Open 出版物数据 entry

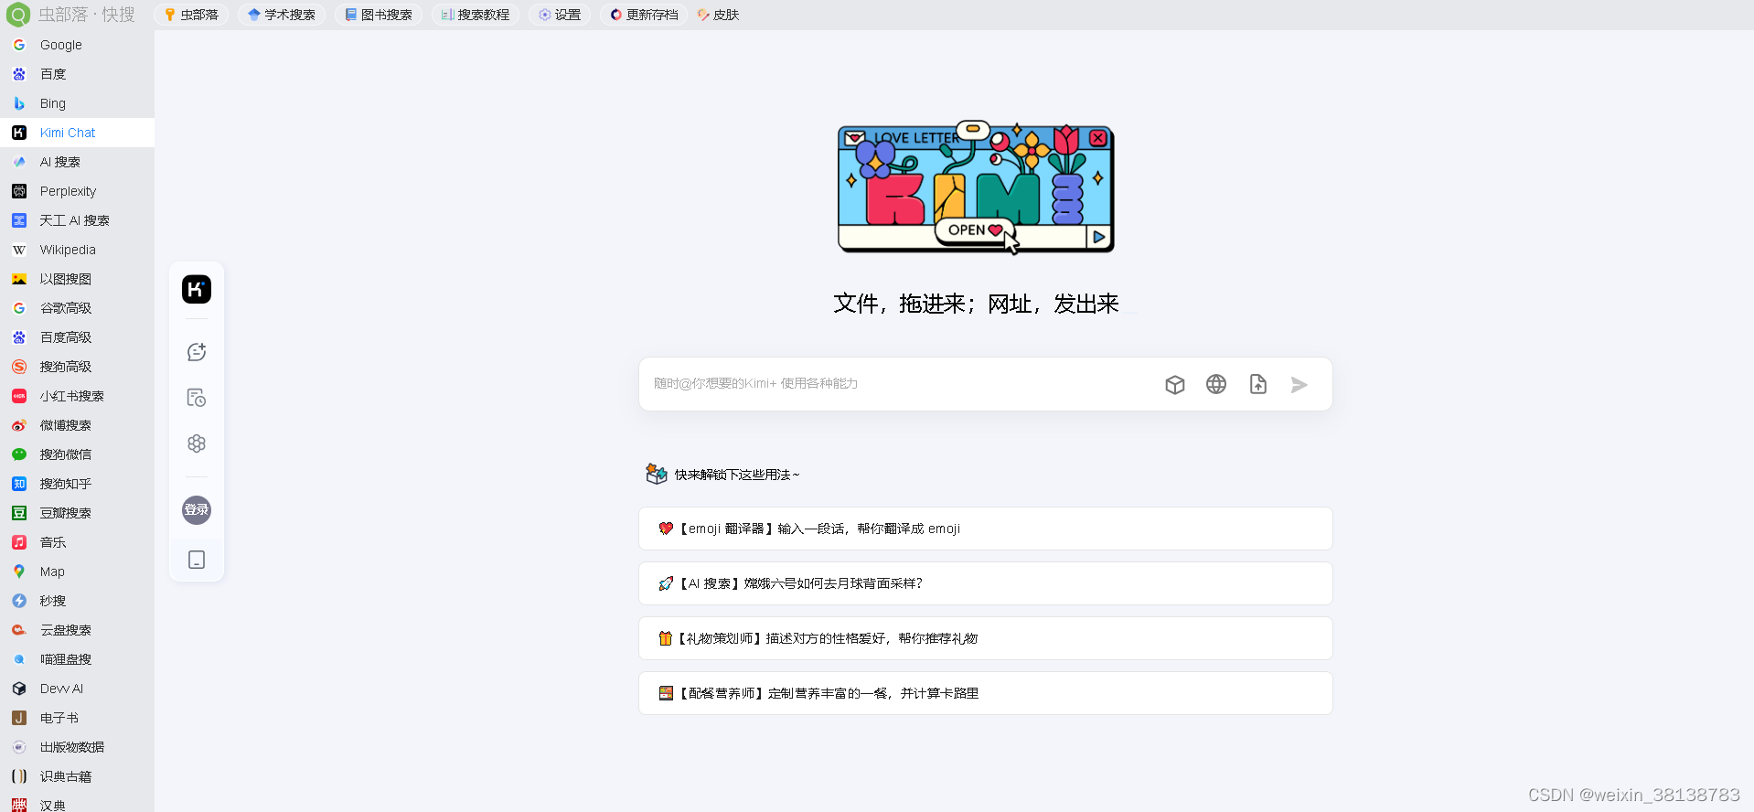(77, 747)
